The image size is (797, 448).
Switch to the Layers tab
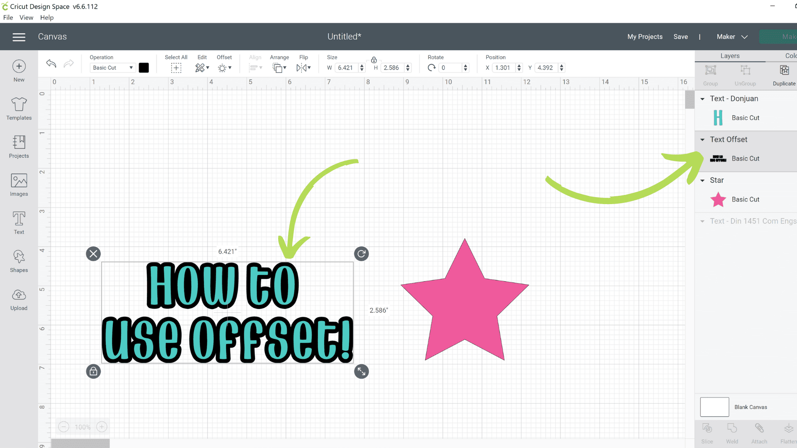pyautogui.click(x=730, y=56)
